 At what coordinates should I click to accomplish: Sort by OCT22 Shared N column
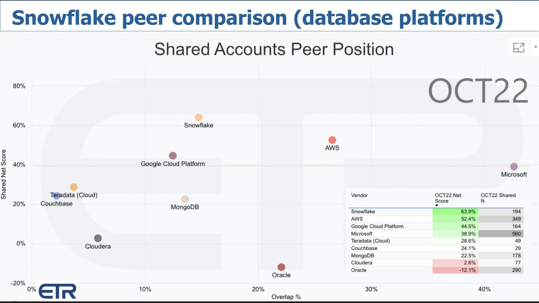tap(498, 198)
